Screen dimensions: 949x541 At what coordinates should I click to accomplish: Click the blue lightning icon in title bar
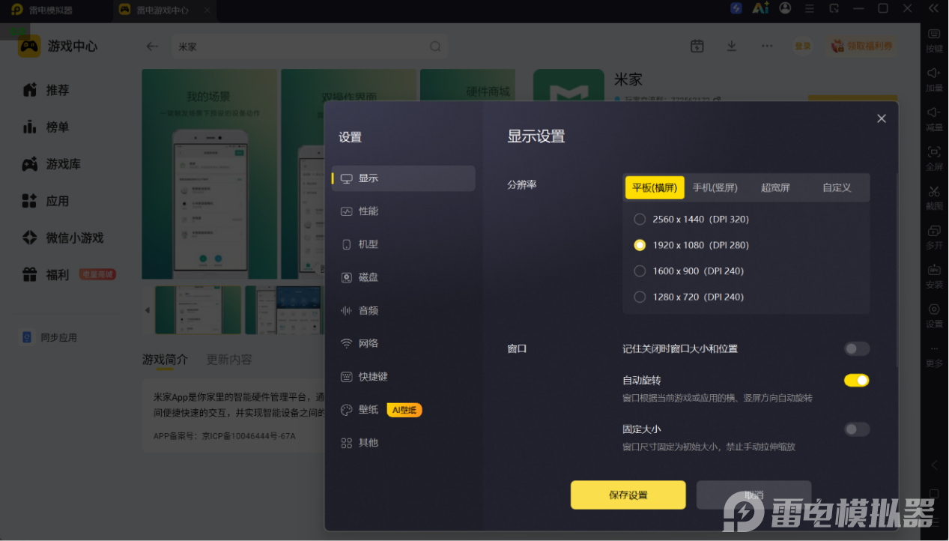click(736, 8)
